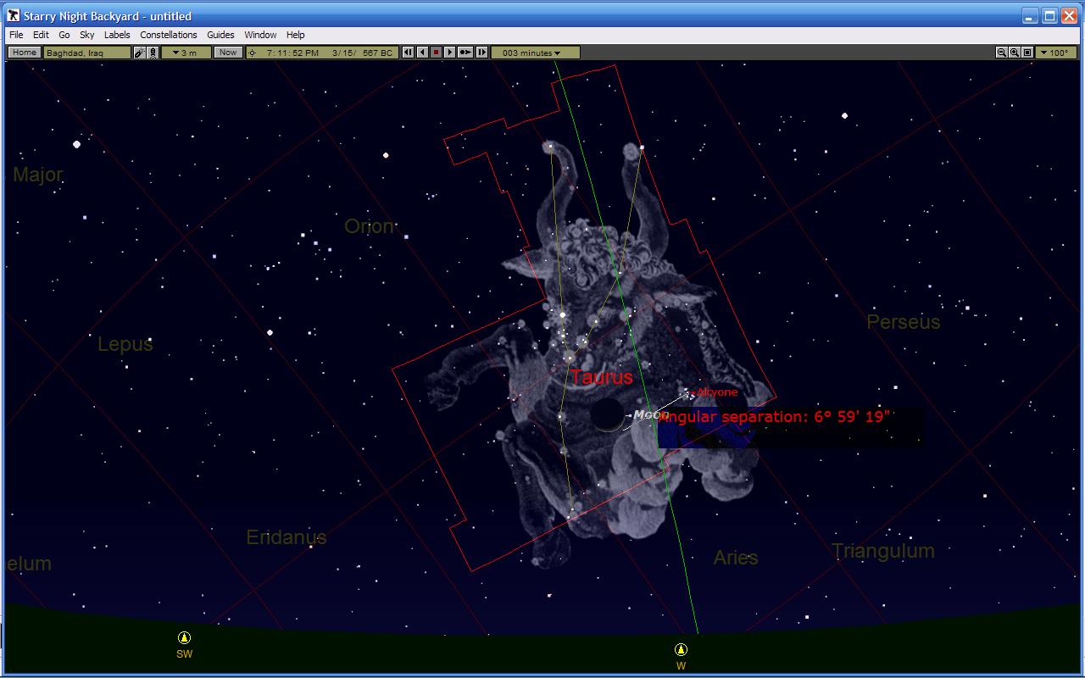
Task: Open the Constellations menu
Action: (169, 35)
